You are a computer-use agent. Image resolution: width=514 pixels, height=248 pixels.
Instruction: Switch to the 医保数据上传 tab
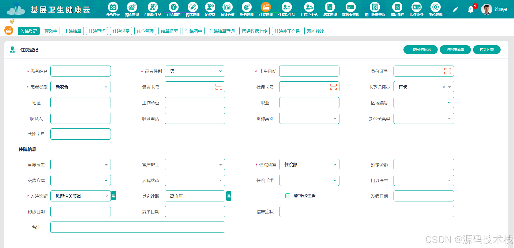coord(254,31)
